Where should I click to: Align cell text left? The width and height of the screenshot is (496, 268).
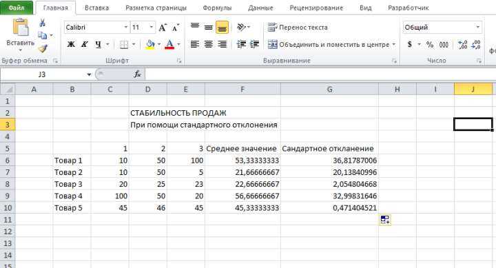pyautogui.click(x=195, y=44)
